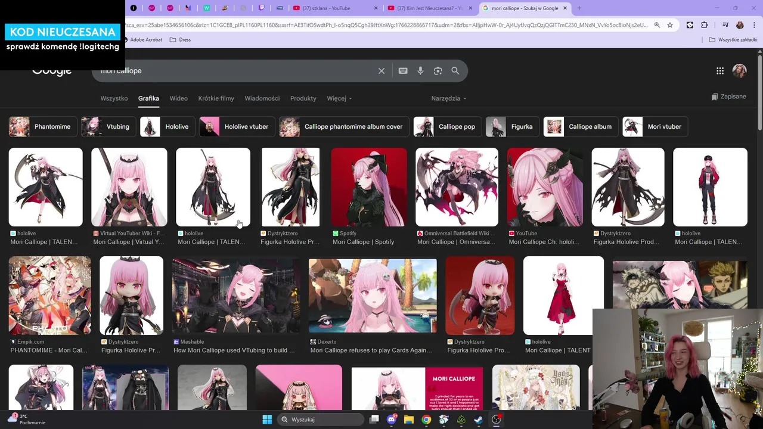Viewport: 763px width, 429px height.
Task: Open the Krótkie filmy tab
Action: (216, 98)
